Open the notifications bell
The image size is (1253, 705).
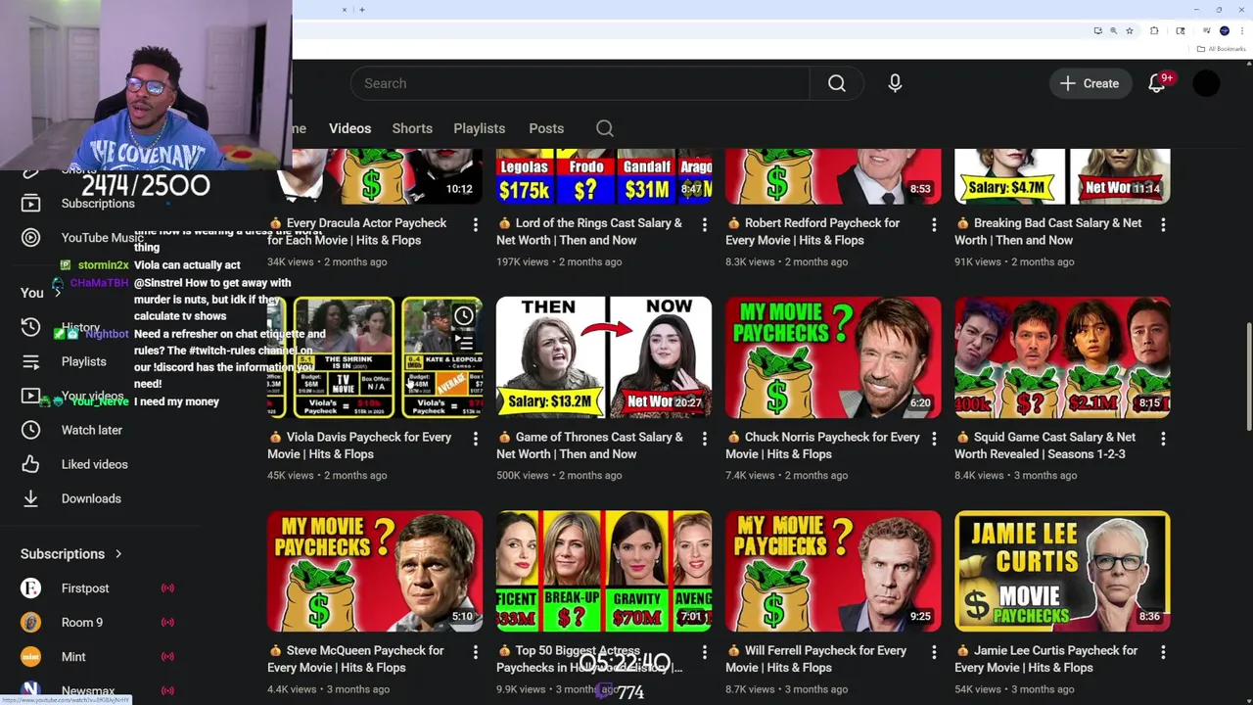(x=1157, y=83)
